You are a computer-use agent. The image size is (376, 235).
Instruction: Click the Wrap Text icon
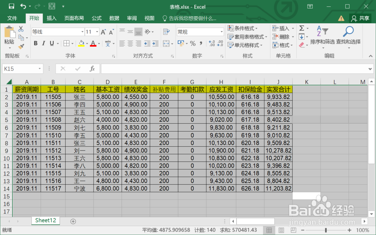166,32
